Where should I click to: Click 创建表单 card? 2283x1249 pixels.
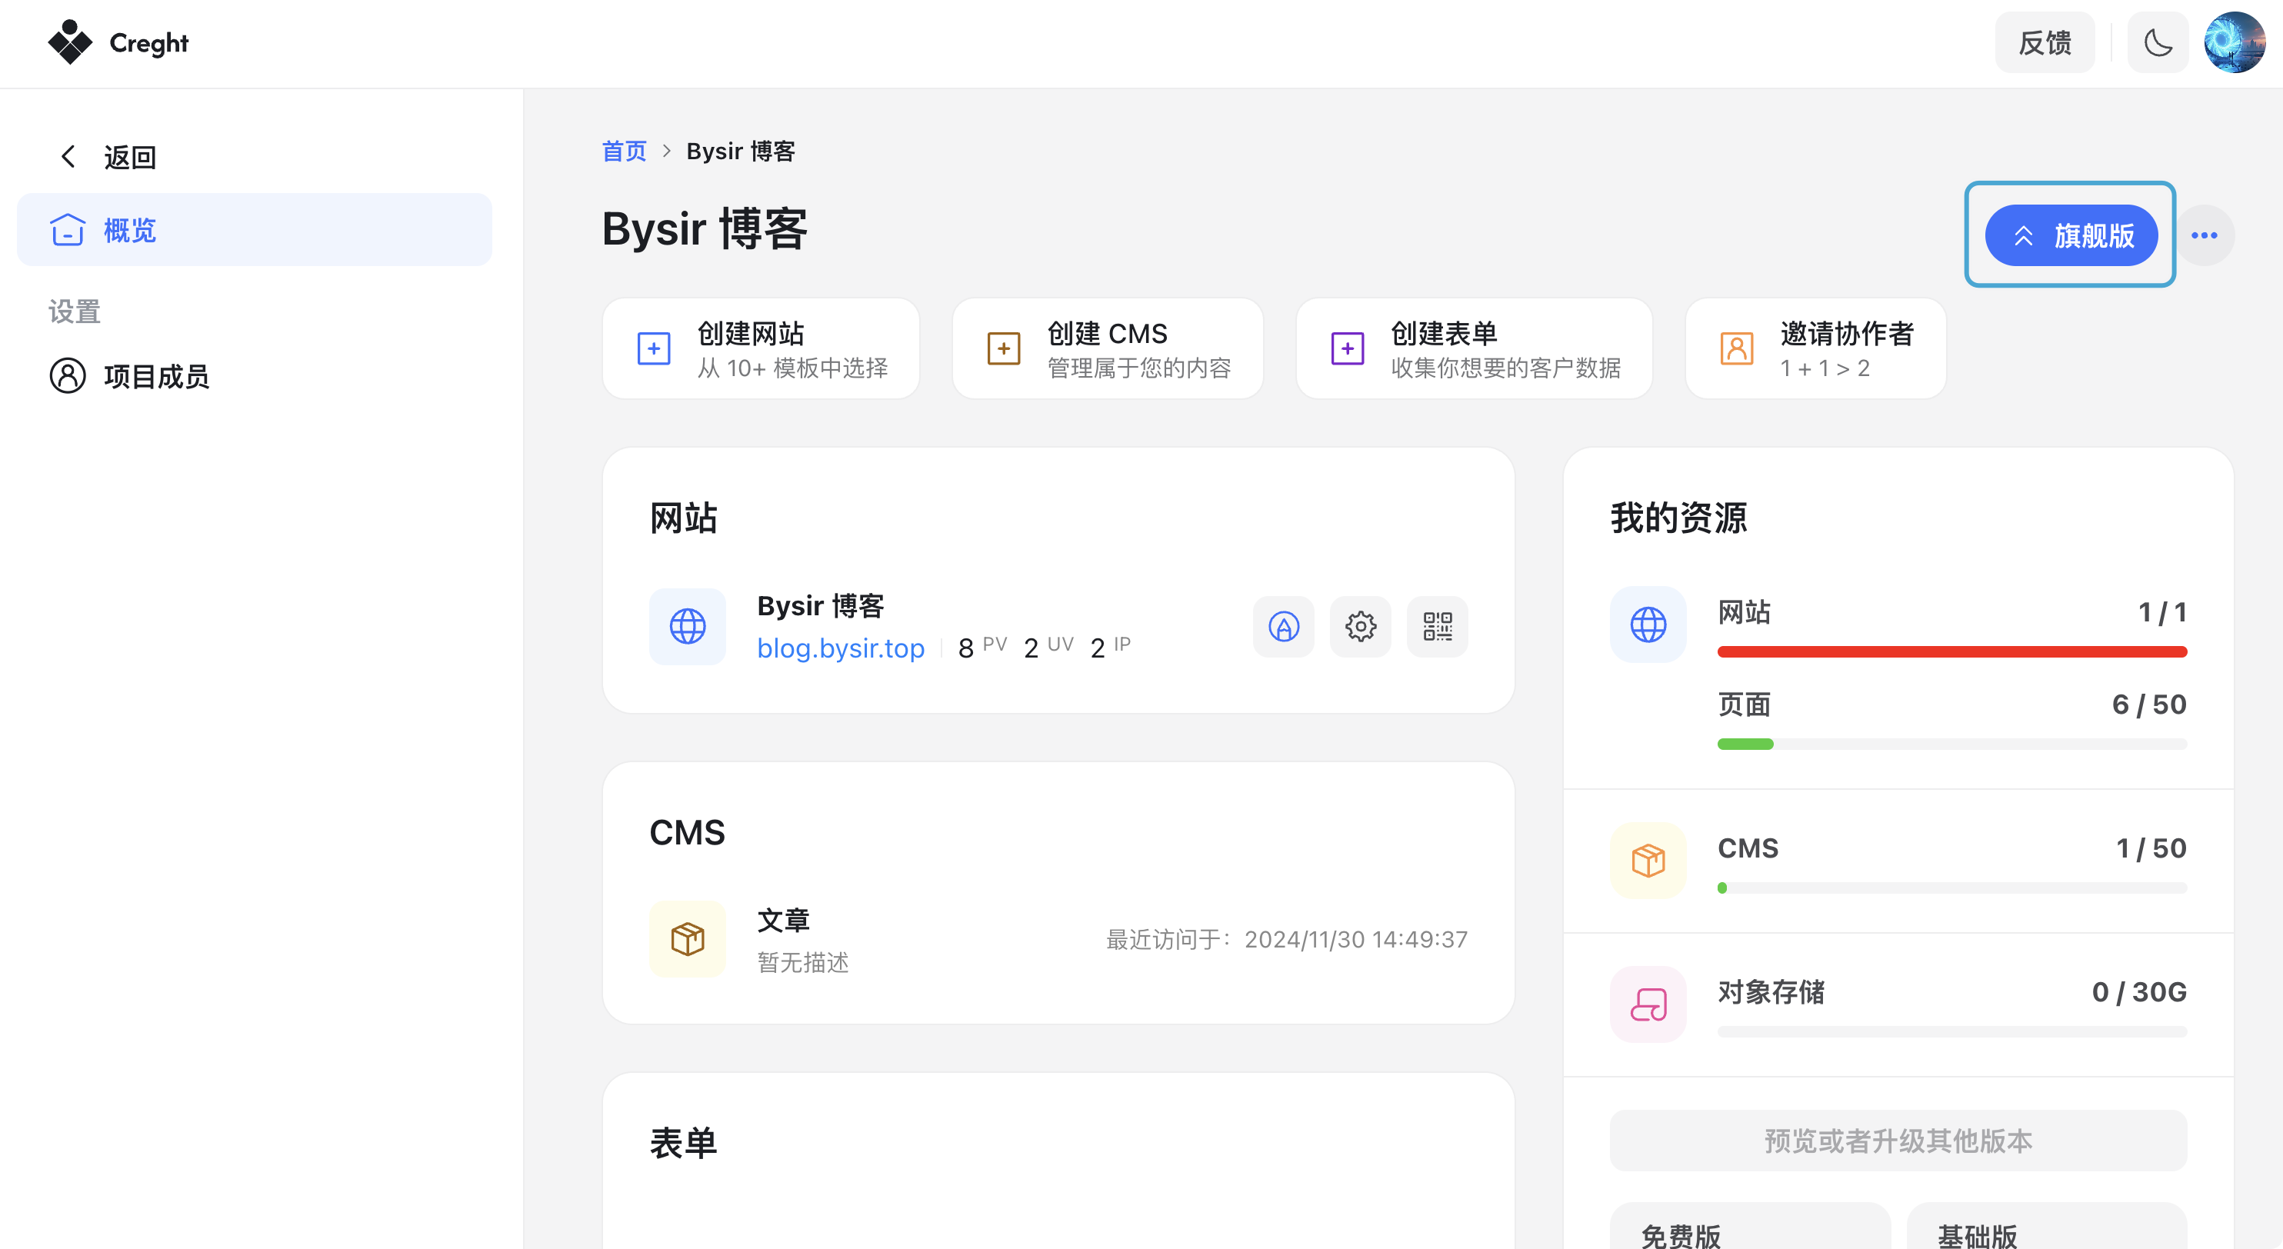(x=1475, y=349)
